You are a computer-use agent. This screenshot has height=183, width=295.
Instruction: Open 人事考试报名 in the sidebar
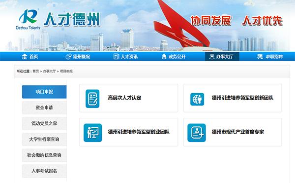pos(44,171)
